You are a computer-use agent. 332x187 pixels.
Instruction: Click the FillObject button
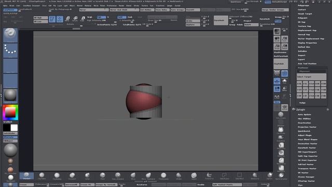10,141
